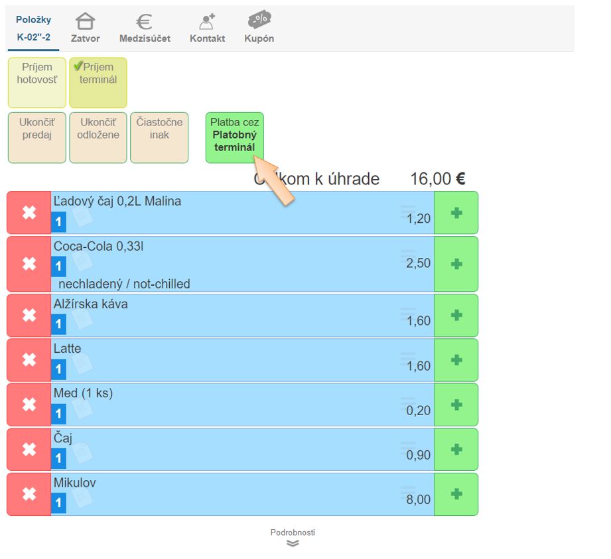The image size is (611, 559).
Task: Choose the Čiastočne inak option
Action: [x=159, y=137]
